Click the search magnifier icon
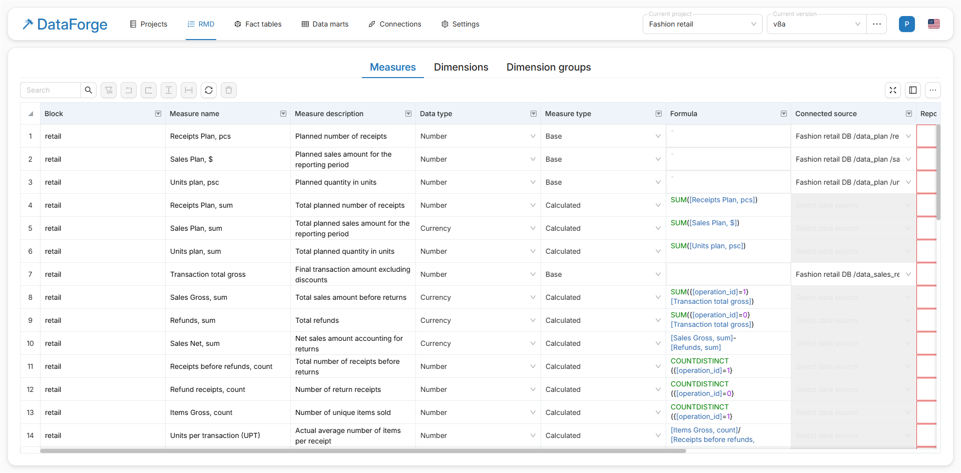This screenshot has height=473, width=961. click(89, 90)
